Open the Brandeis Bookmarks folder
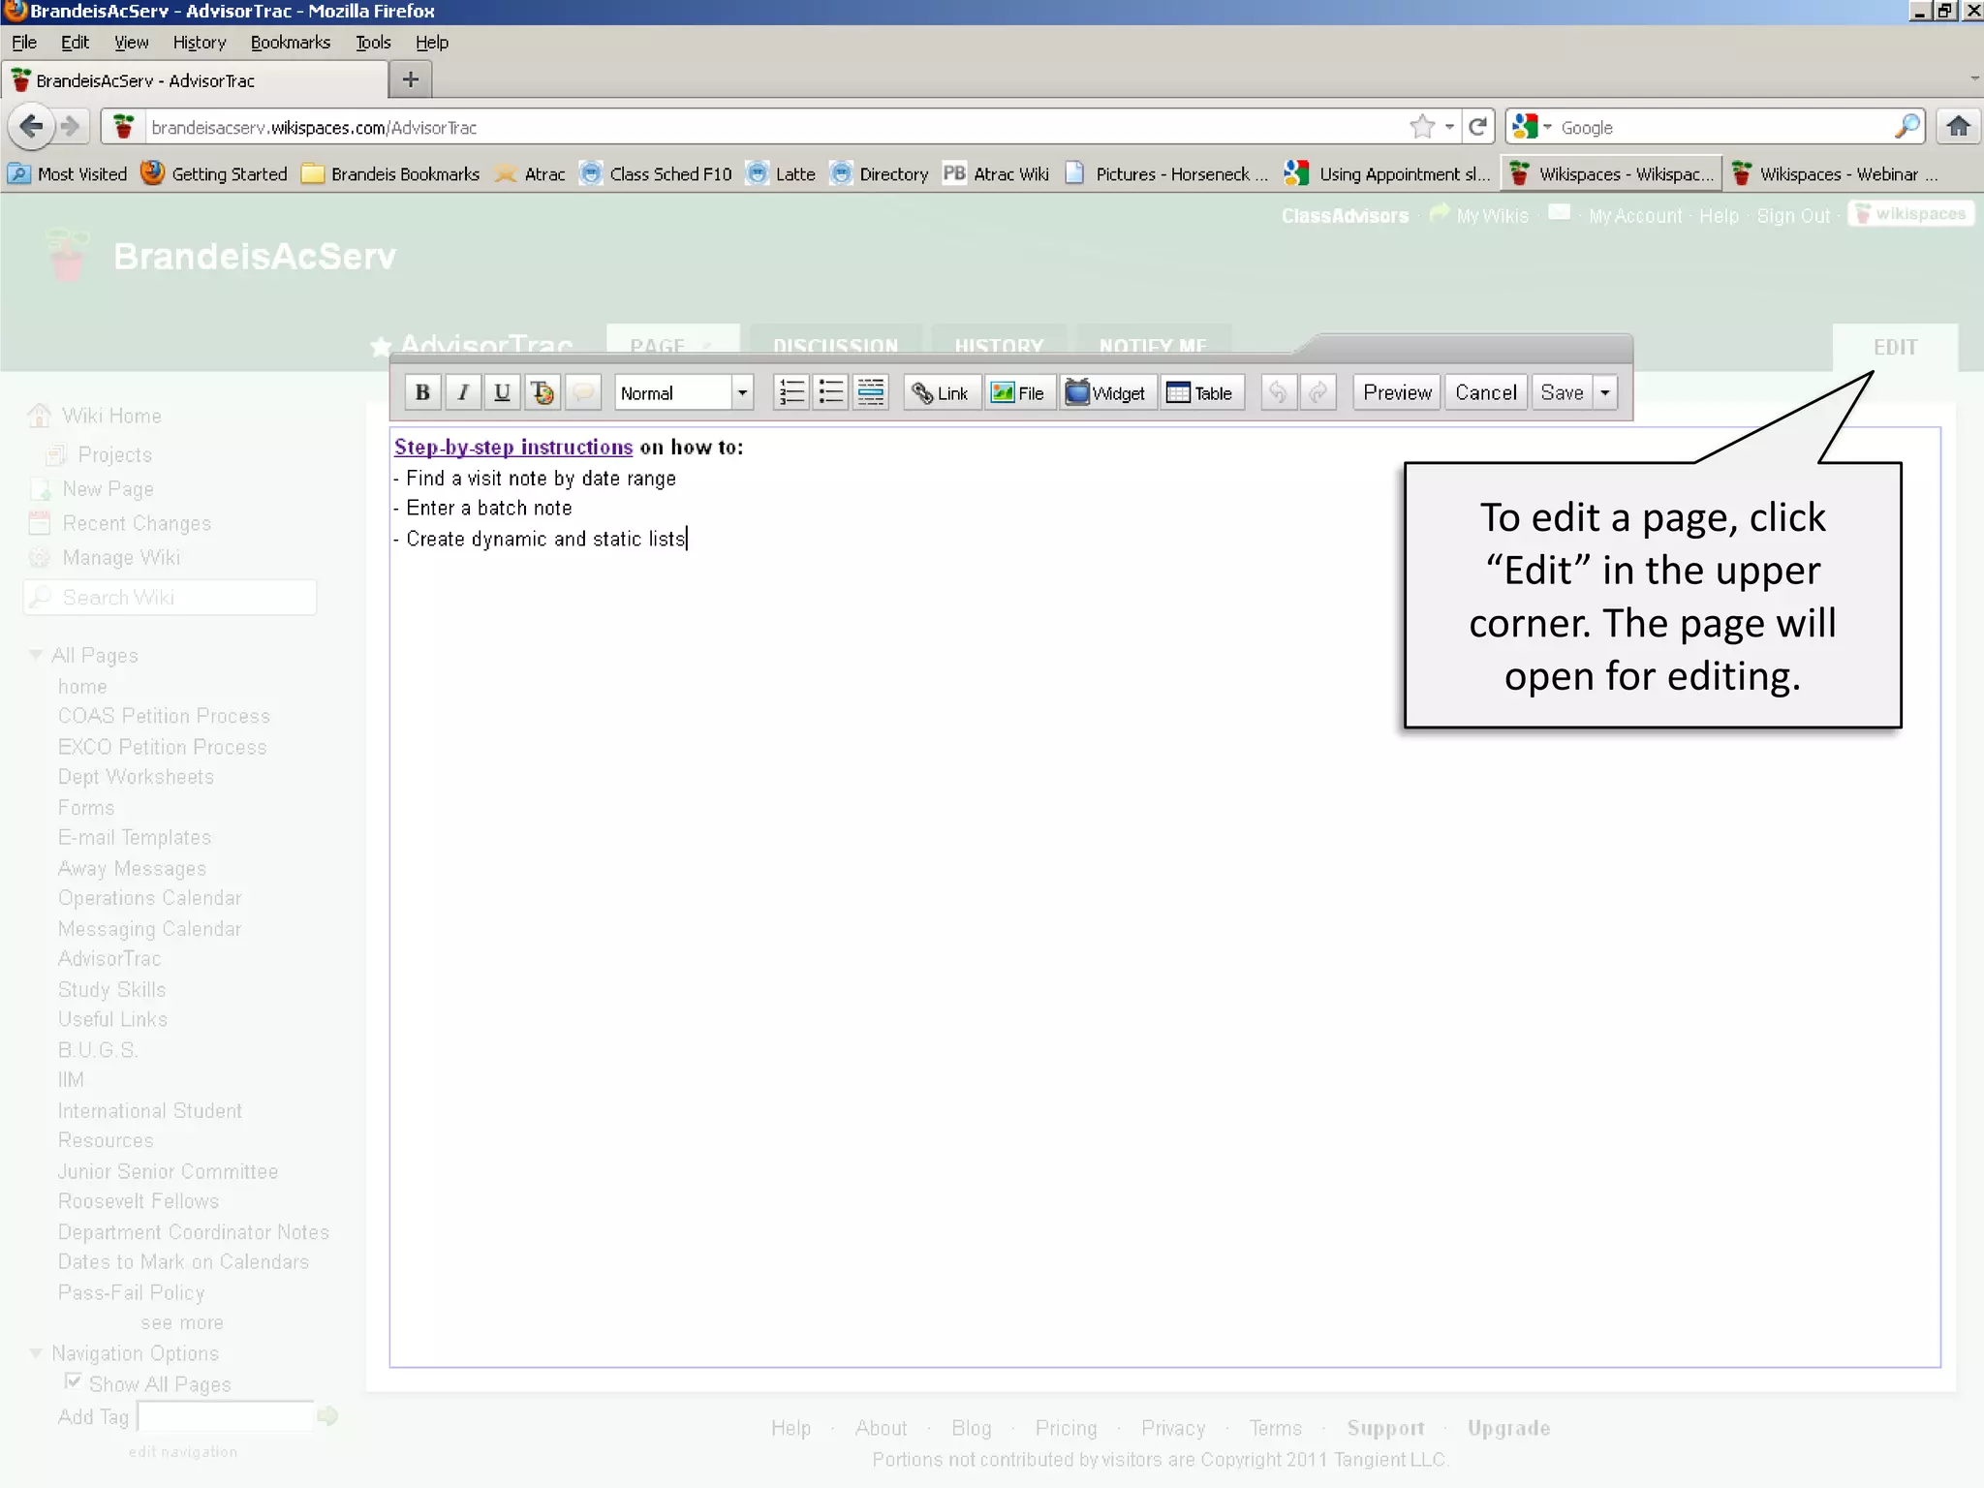The height and width of the screenshot is (1488, 1984). [x=391, y=174]
